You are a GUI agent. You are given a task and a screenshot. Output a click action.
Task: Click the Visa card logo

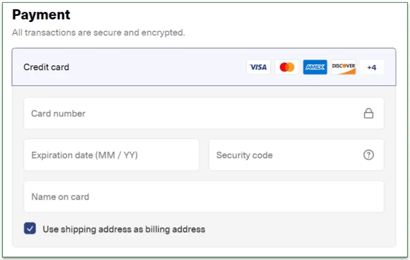(x=258, y=67)
